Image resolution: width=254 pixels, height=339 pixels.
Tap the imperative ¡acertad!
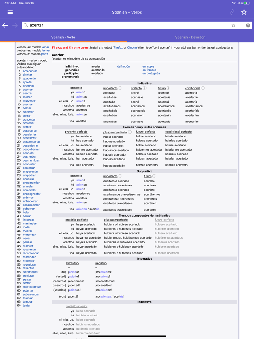74,285
